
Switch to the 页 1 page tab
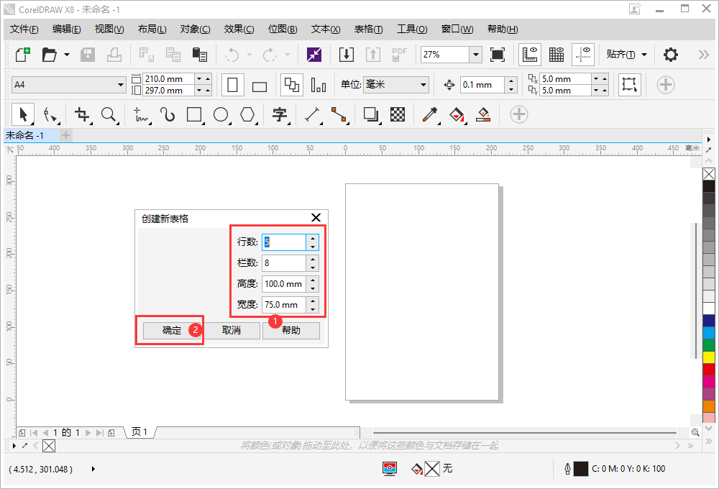tap(139, 431)
